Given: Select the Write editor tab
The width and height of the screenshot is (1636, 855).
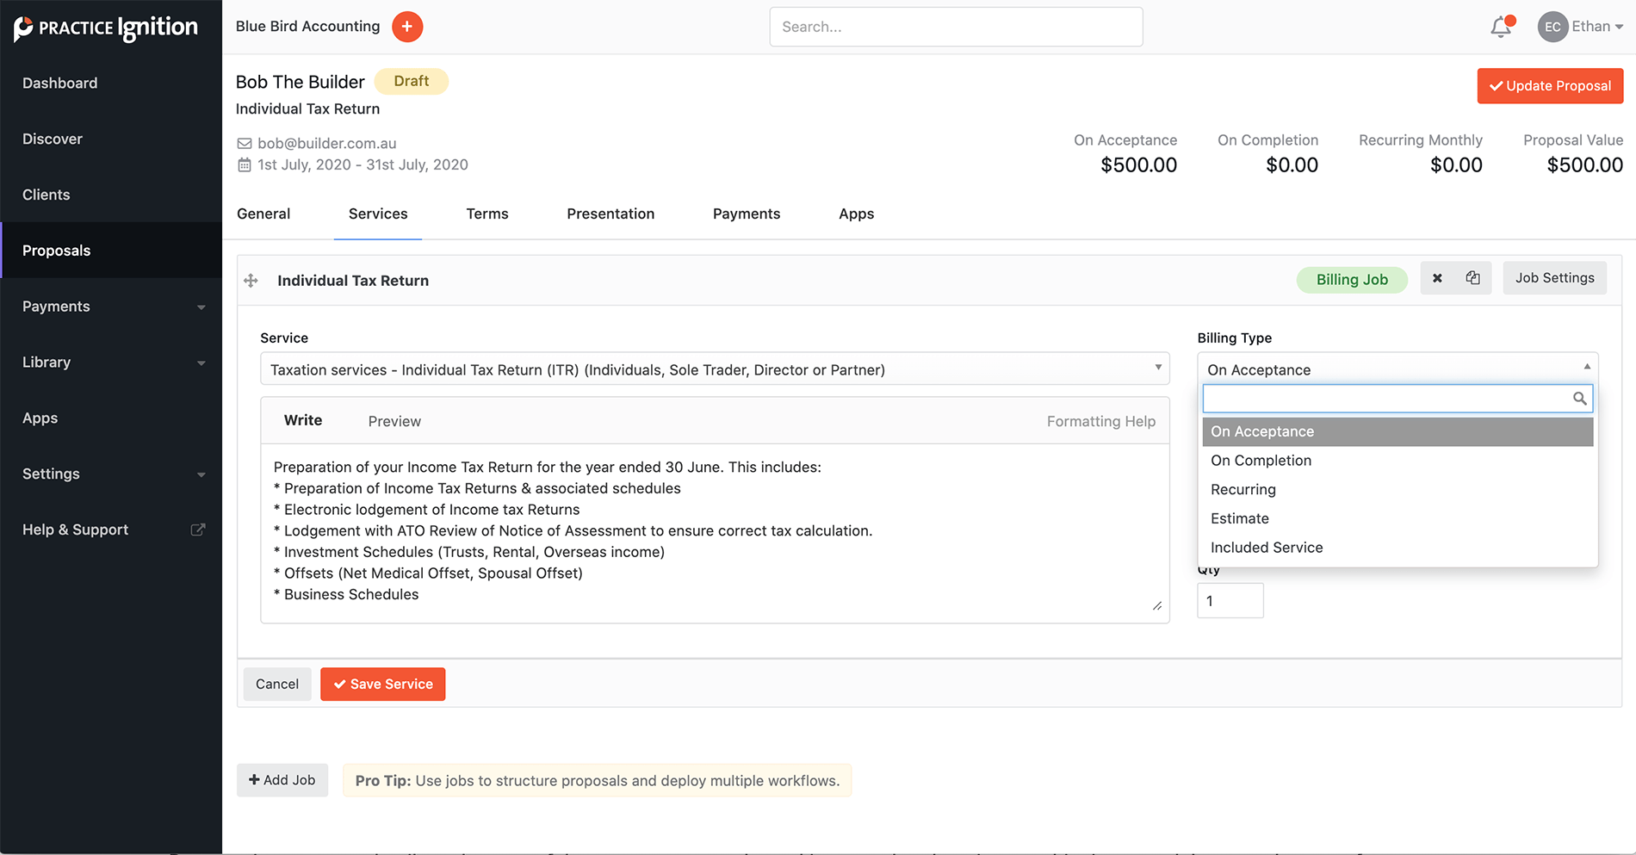Looking at the screenshot, I should [303, 420].
